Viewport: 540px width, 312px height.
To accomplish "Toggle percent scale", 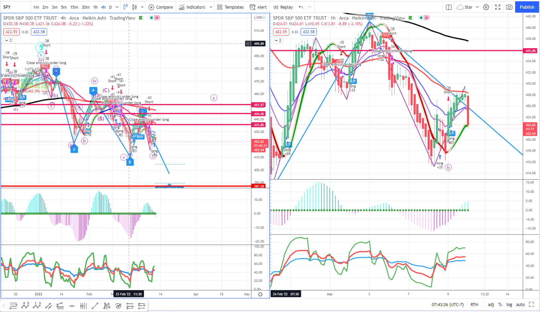I will tap(500, 304).
